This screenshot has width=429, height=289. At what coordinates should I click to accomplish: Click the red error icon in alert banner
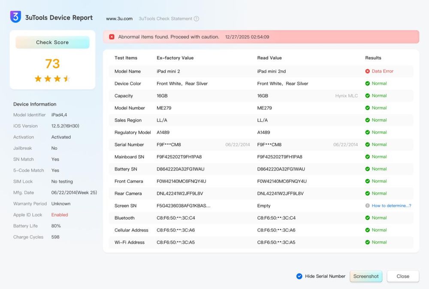[112, 37]
